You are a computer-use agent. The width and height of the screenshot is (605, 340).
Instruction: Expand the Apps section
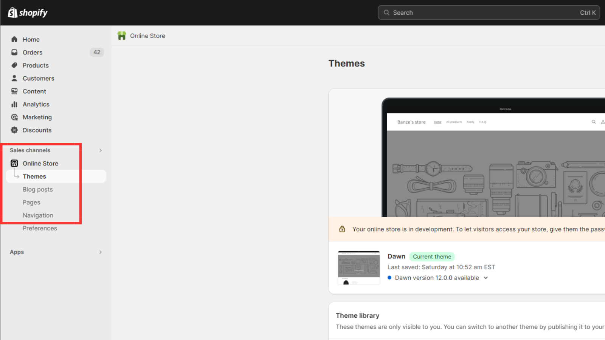point(100,252)
